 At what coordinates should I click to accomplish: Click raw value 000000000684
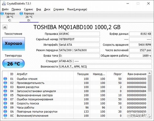click(137, 91)
